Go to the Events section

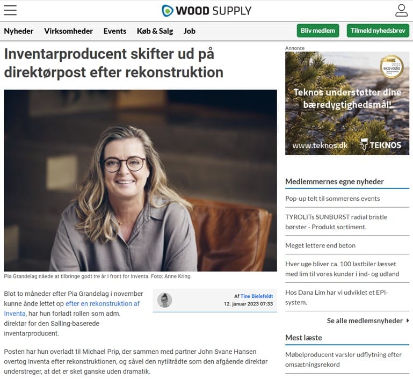pyautogui.click(x=115, y=31)
